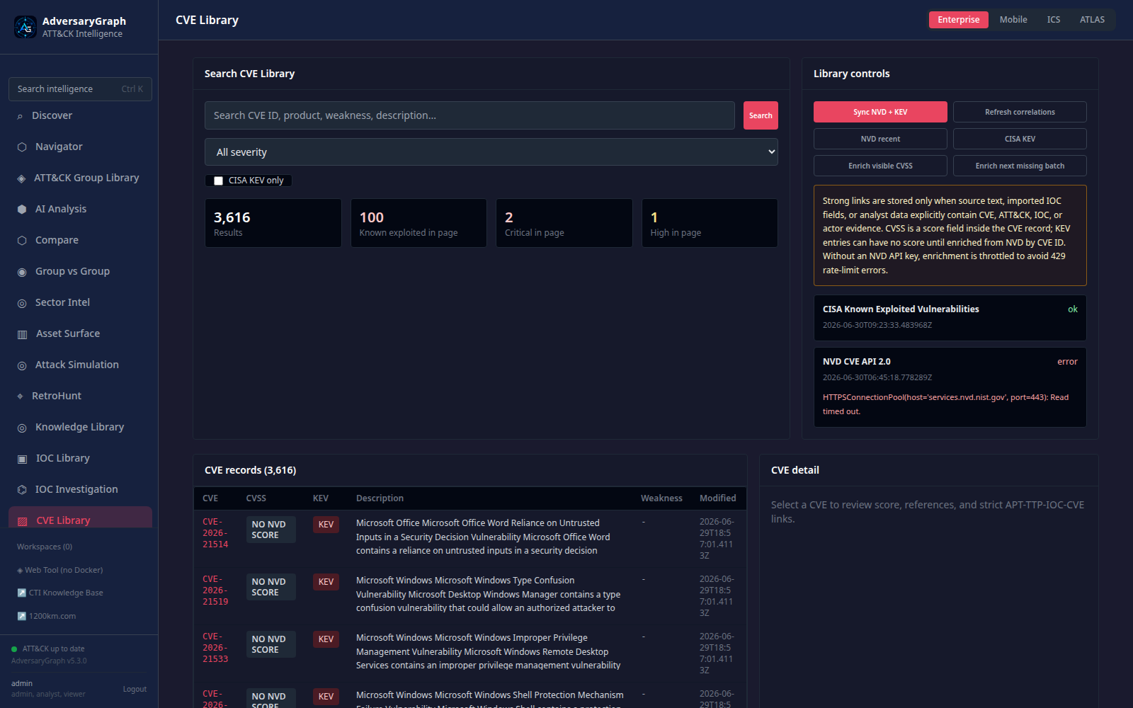
Task: Click the Logout link
Action: point(135,689)
